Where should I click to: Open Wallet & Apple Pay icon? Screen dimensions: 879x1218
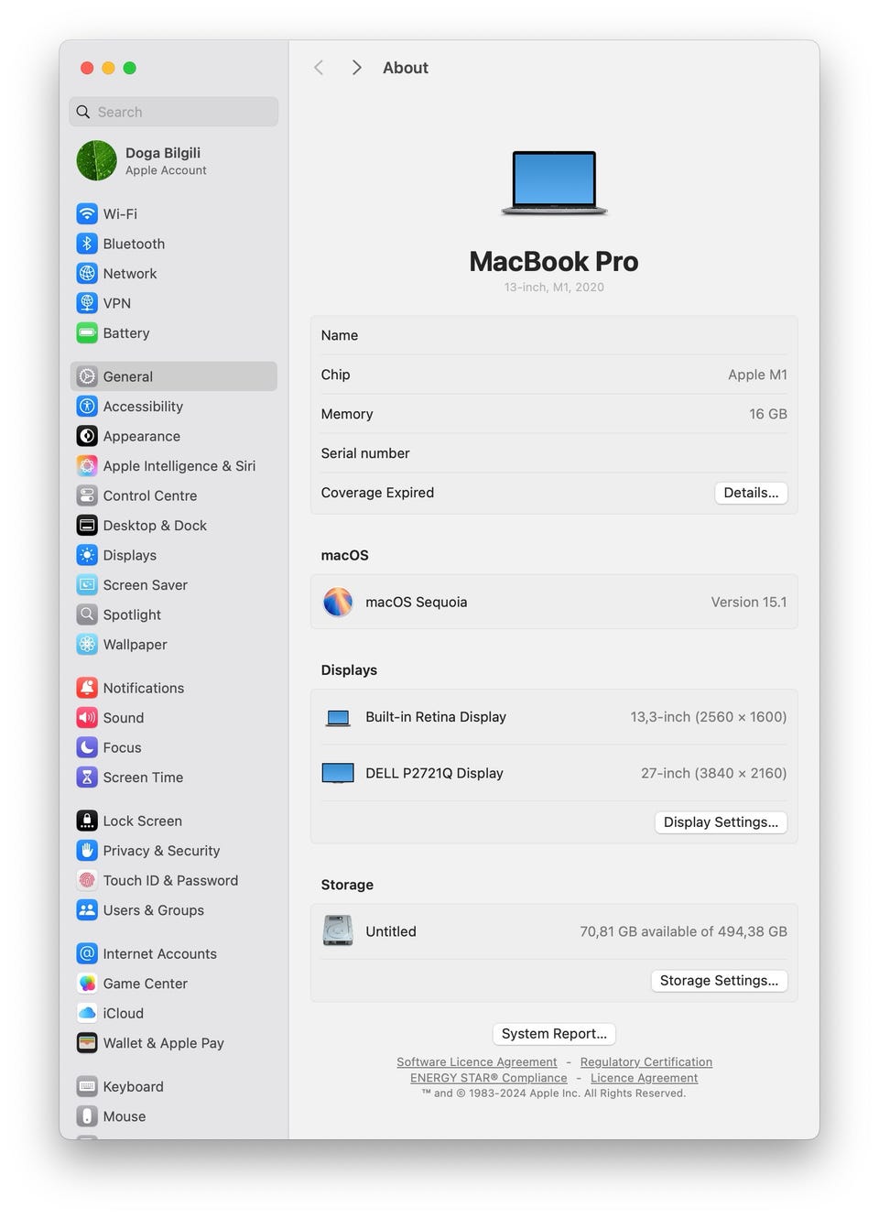pyautogui.click(x=87, y=1042)
